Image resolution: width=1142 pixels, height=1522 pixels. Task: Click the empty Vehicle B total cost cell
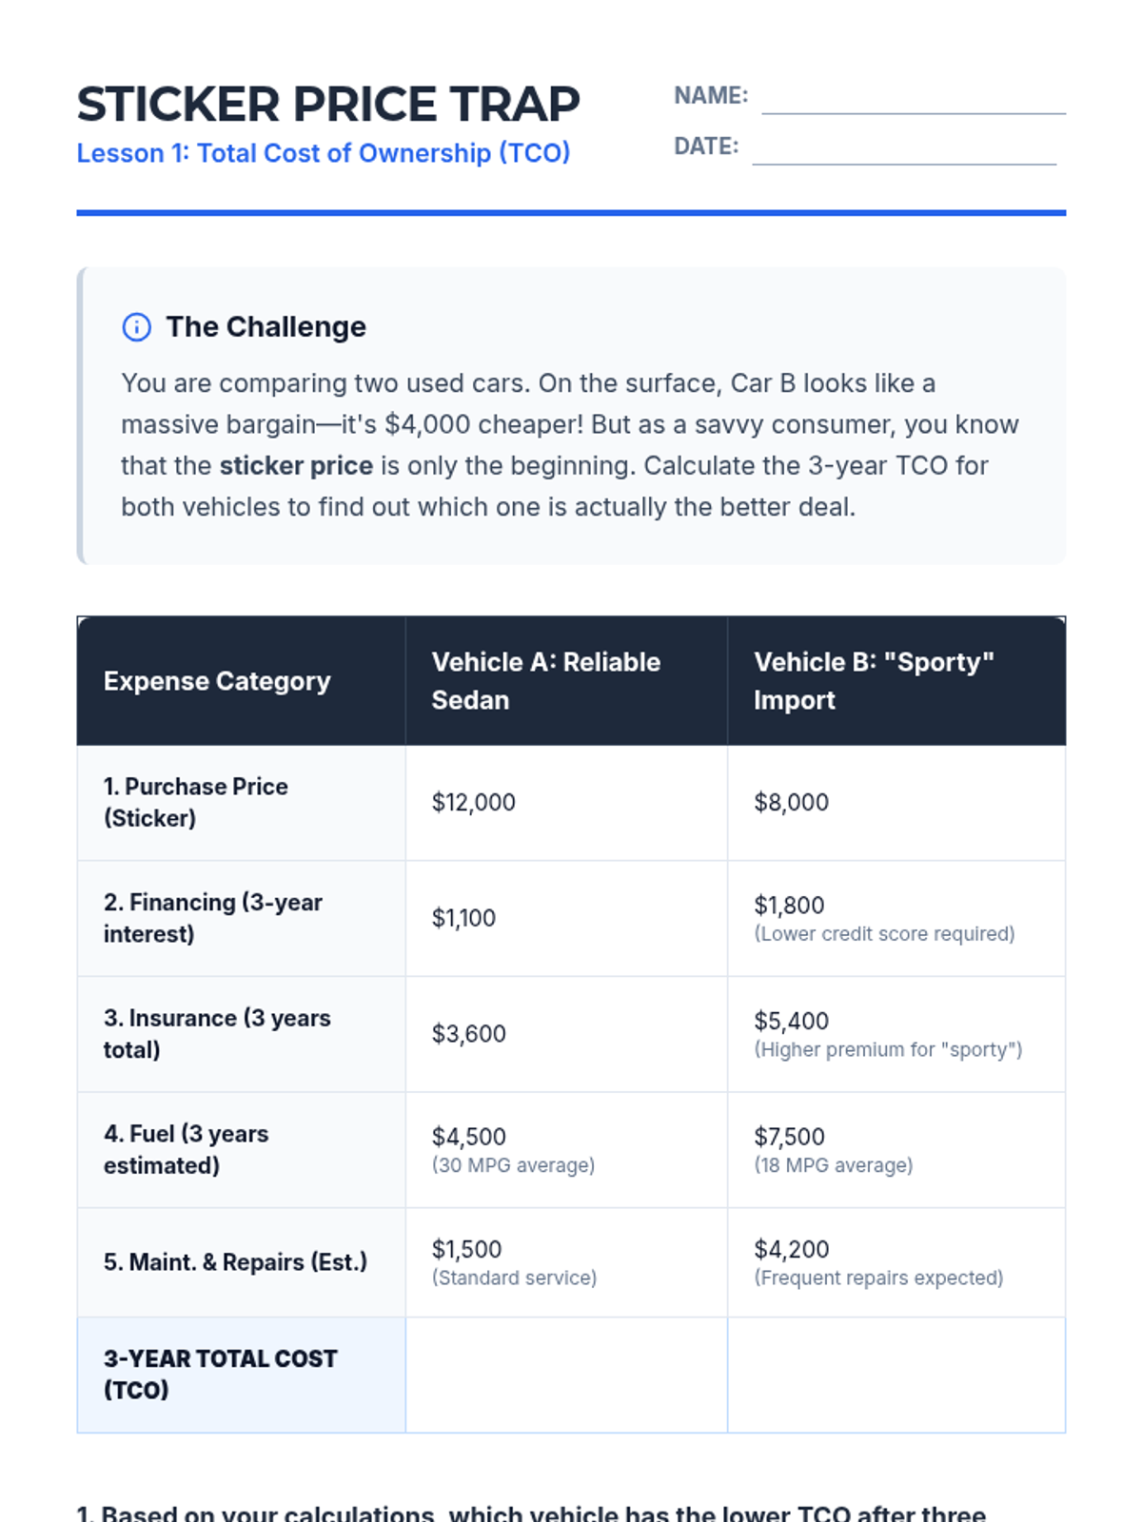coord(896,1375)
